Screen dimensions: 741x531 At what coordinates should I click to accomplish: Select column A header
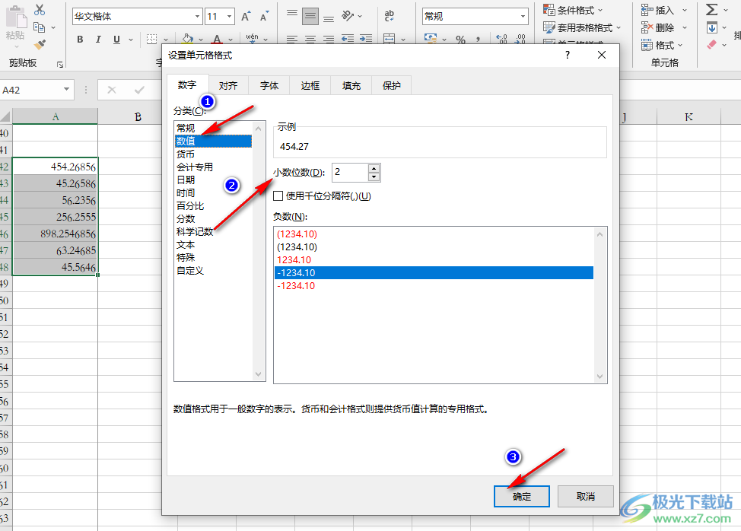[56, 116]
